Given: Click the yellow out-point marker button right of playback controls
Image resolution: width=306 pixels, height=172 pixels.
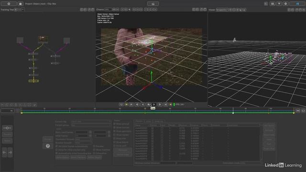Looking at the screenshot, I should 170,105.
